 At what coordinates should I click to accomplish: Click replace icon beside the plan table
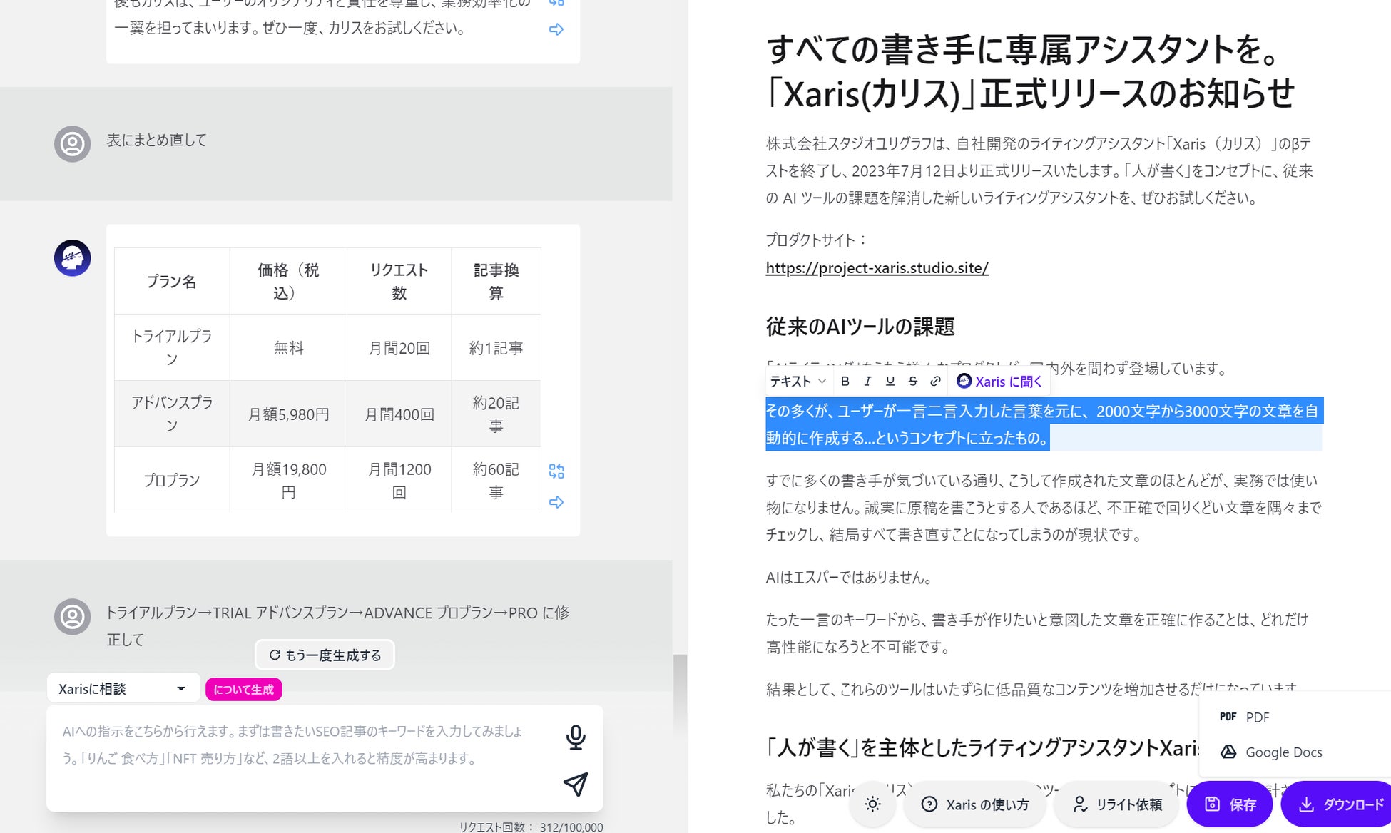click(x=556, y=471)
